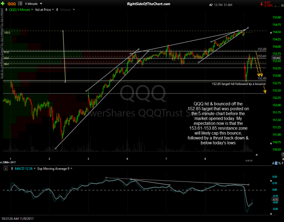Click triangle marker near MACD 0.20 level

pos(271,181)
